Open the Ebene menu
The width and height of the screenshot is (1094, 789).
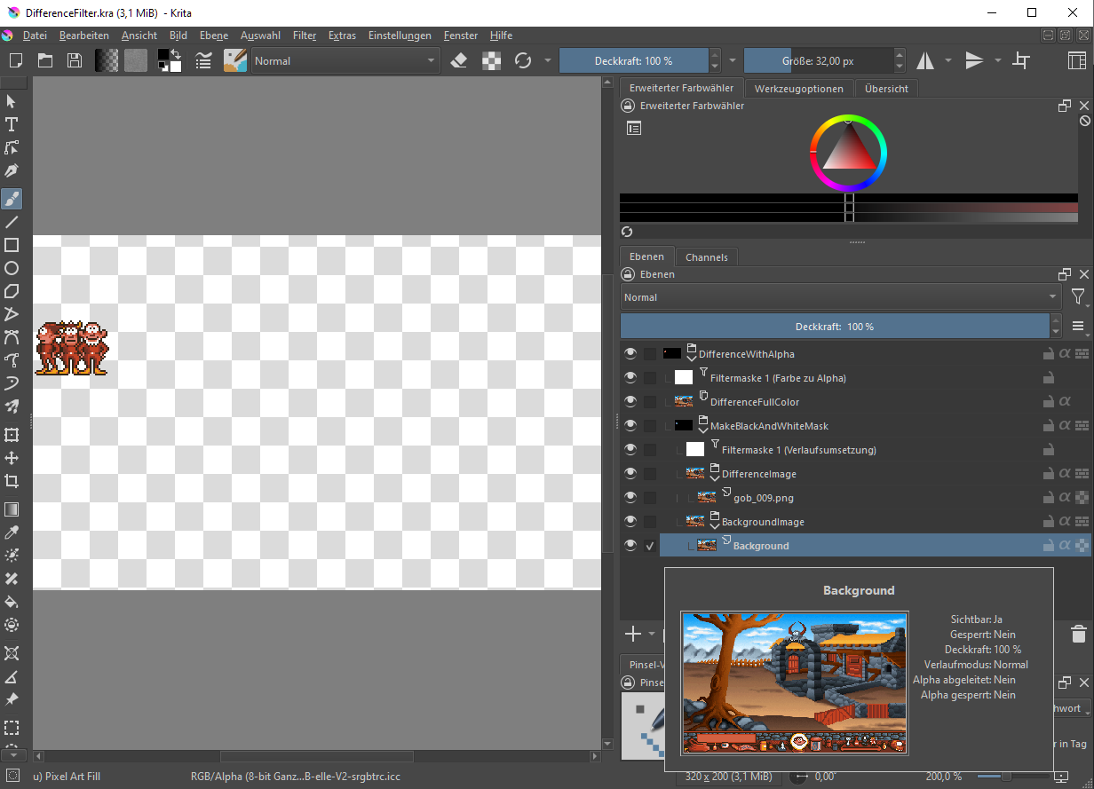(x=214, y=36)
